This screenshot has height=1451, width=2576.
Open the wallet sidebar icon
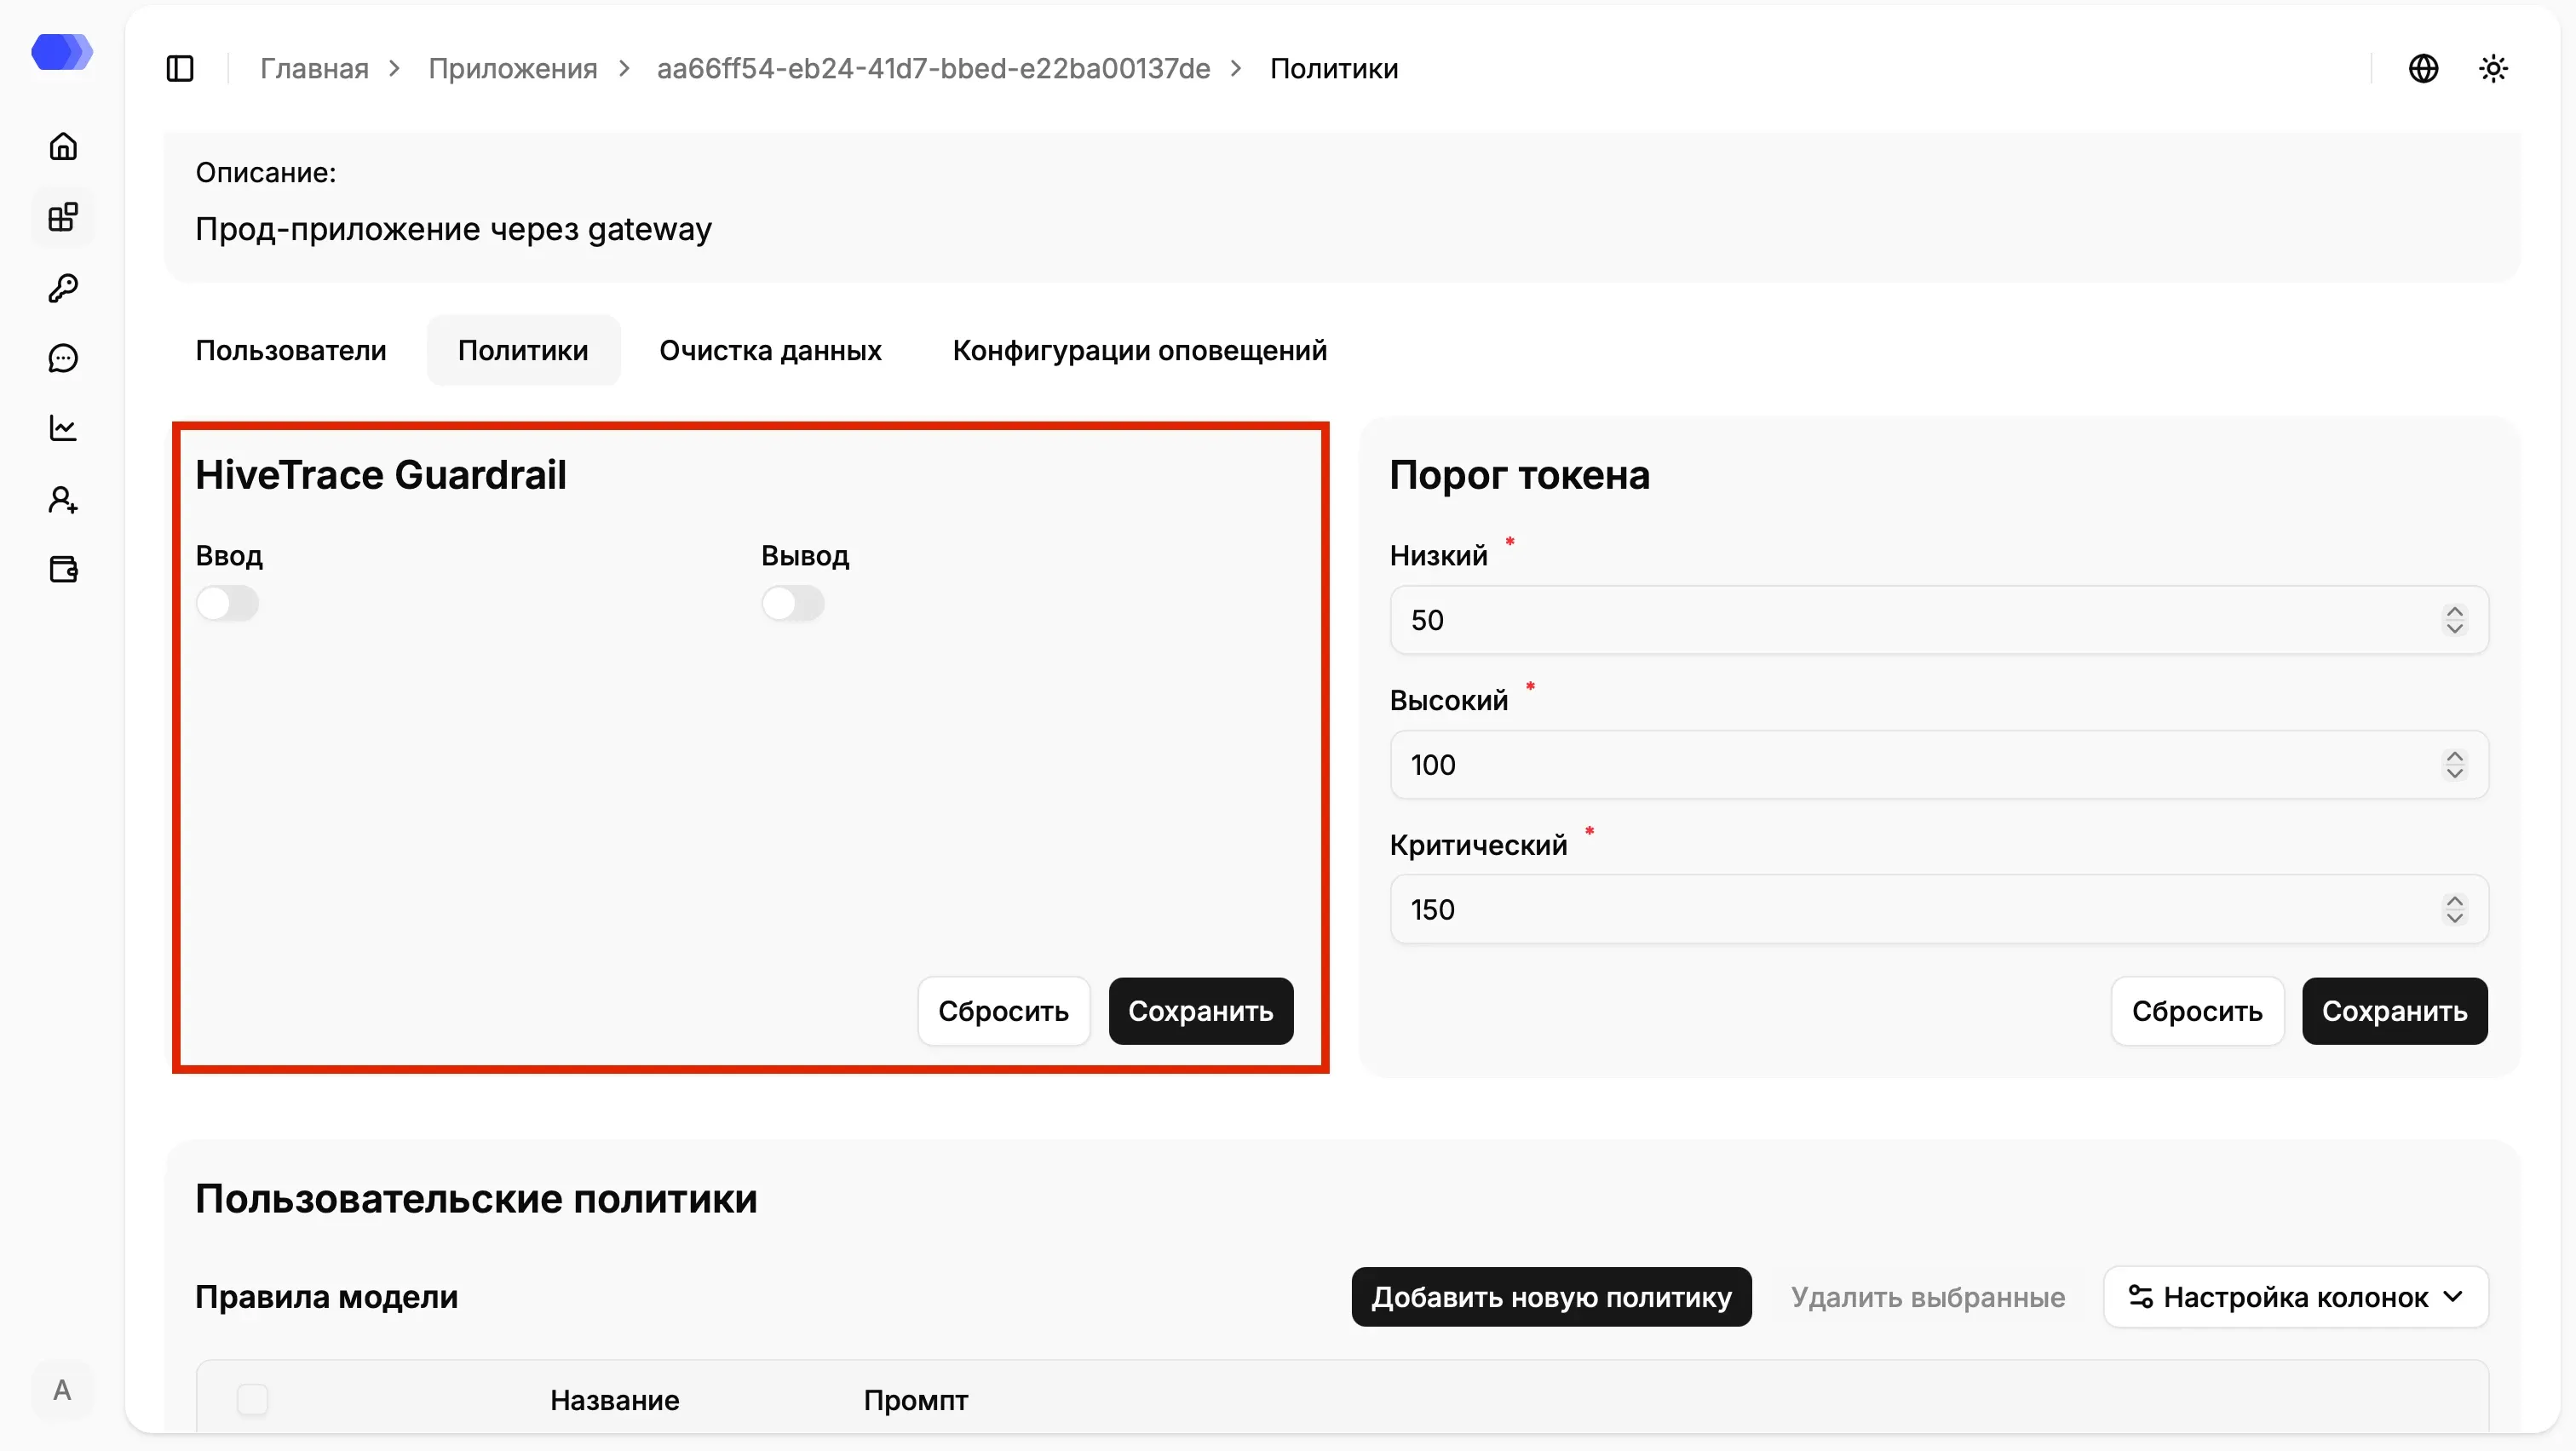tap(63, 570)
